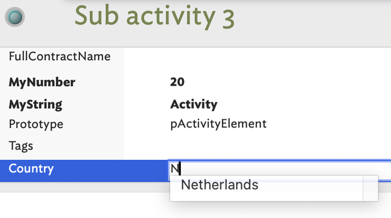Click the teal circle badge icon
Image resolution: width=391 pixels, height=218 pixels.
tap(16, 17)
